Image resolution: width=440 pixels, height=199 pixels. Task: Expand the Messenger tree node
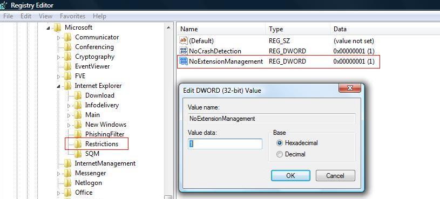coord(58,174)
